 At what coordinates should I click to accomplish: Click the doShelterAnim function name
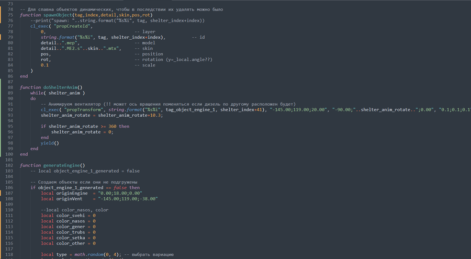(x=60, y=87)
